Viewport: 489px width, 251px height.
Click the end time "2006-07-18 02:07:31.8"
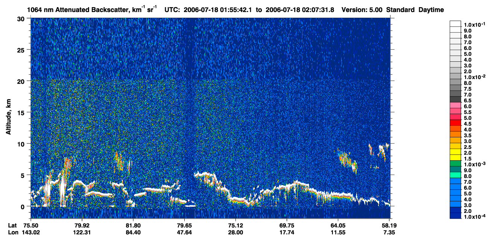point(300,10)
